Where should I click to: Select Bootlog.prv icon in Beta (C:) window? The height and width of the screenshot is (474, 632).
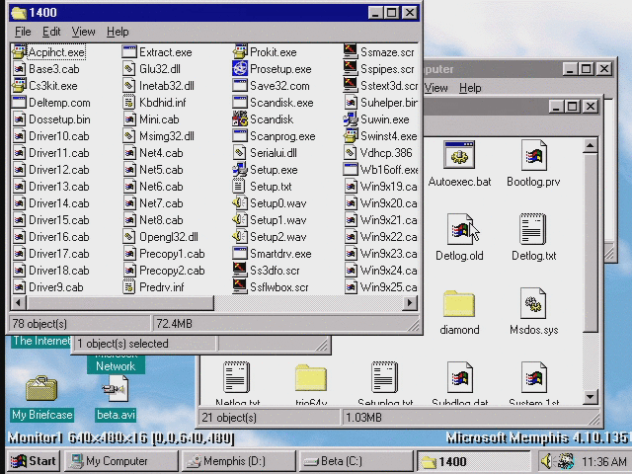pos(533,155)
